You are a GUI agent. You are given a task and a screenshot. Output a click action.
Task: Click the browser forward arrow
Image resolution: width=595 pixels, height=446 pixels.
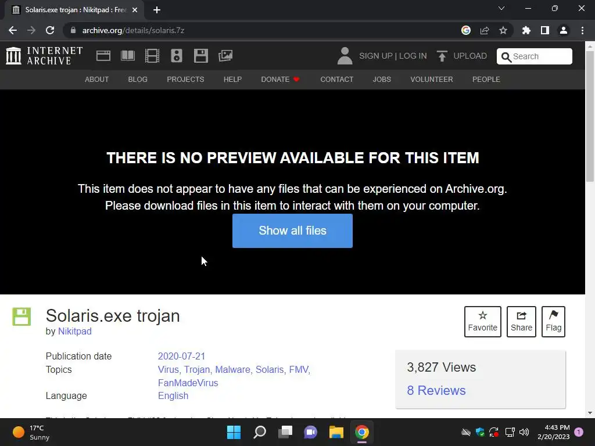tap(31, 30)
